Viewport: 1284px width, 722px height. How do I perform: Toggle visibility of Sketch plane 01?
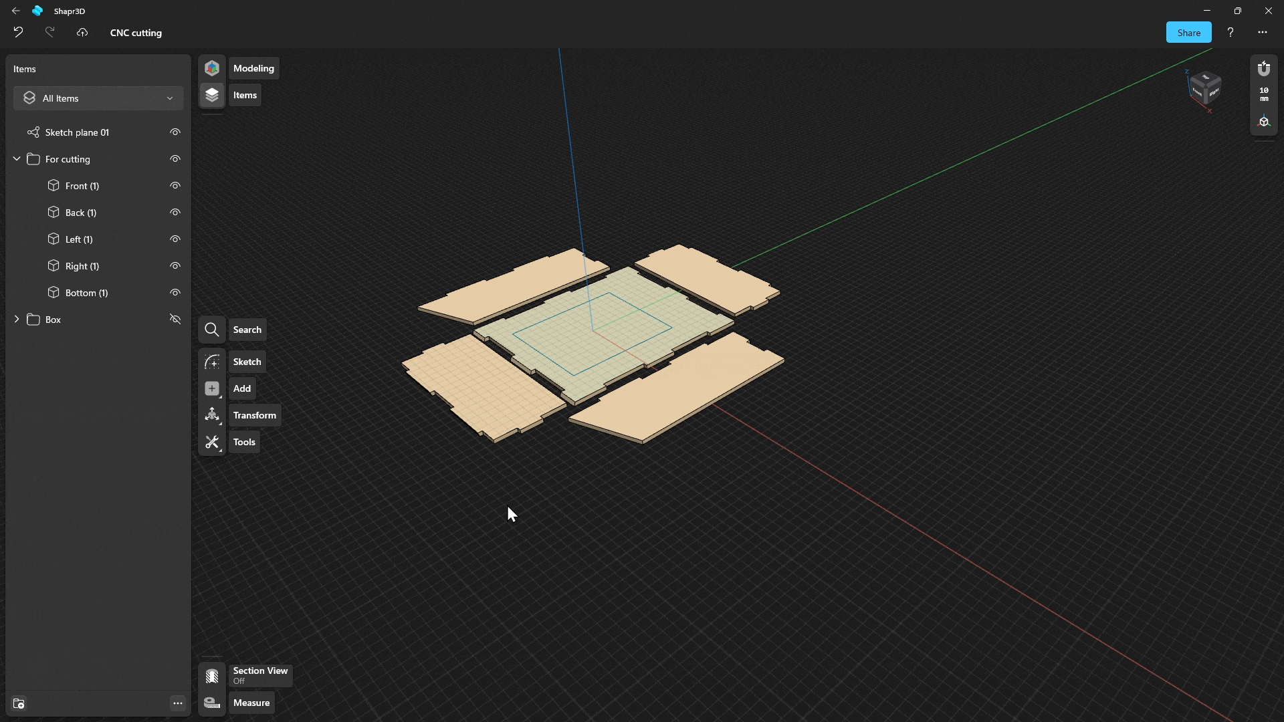175,132
